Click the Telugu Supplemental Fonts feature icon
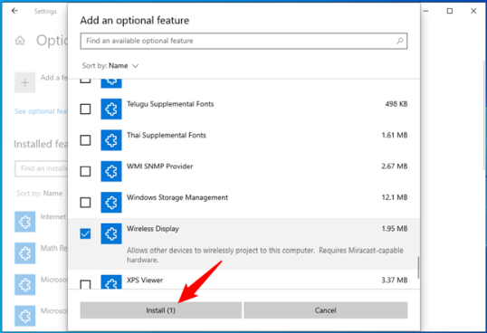487x333 pixels. (x=111, y=109)
